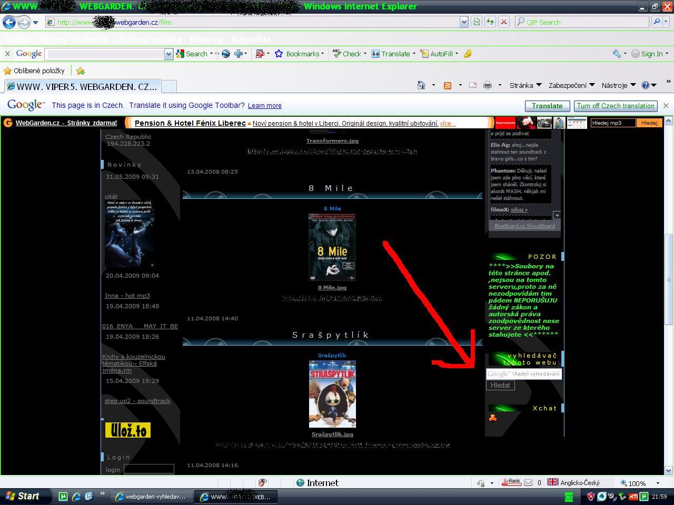Open the 8 Mile.jpg link

coord(332,288)
